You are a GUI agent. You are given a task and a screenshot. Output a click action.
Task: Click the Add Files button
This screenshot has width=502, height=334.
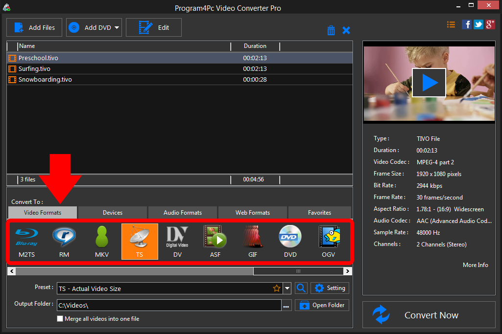34,27
